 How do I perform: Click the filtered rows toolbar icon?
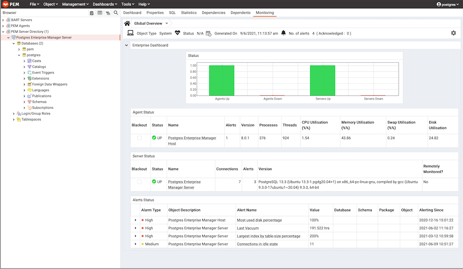coord(108,13)
